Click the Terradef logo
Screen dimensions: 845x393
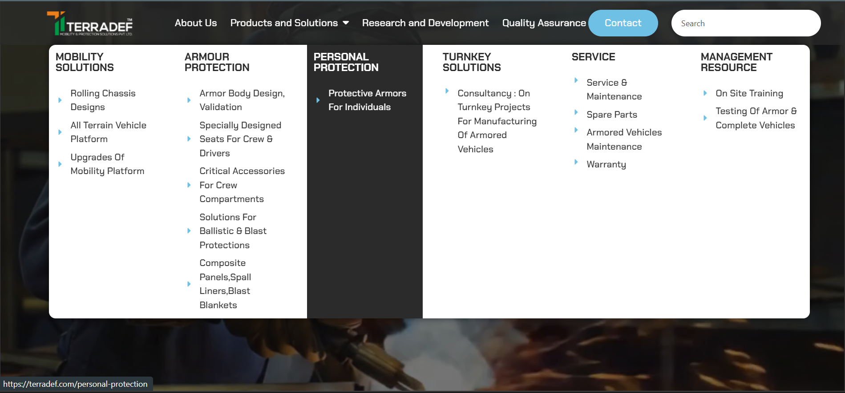[90, 24]
